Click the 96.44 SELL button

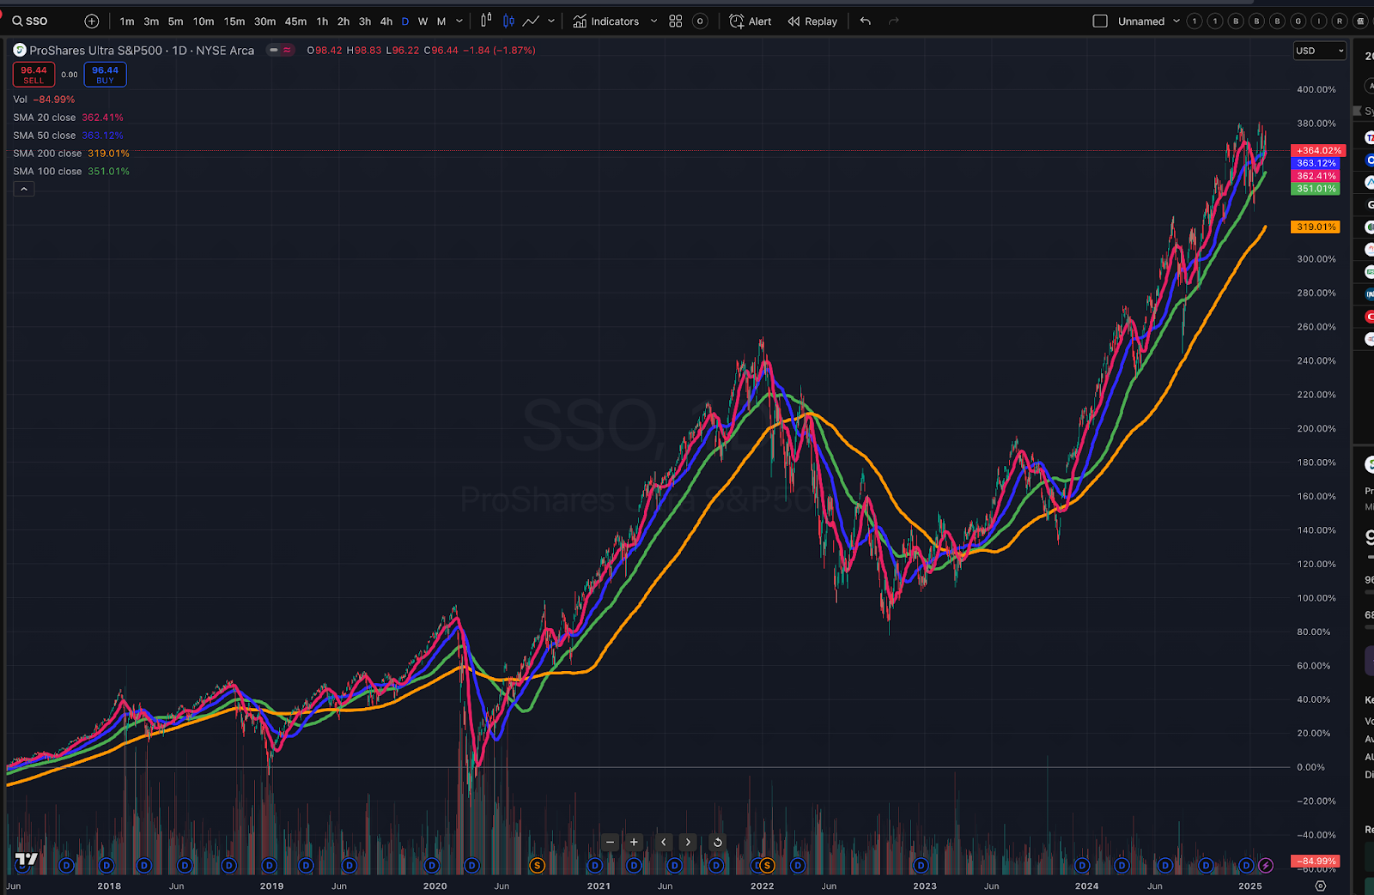tap(33, 75)
